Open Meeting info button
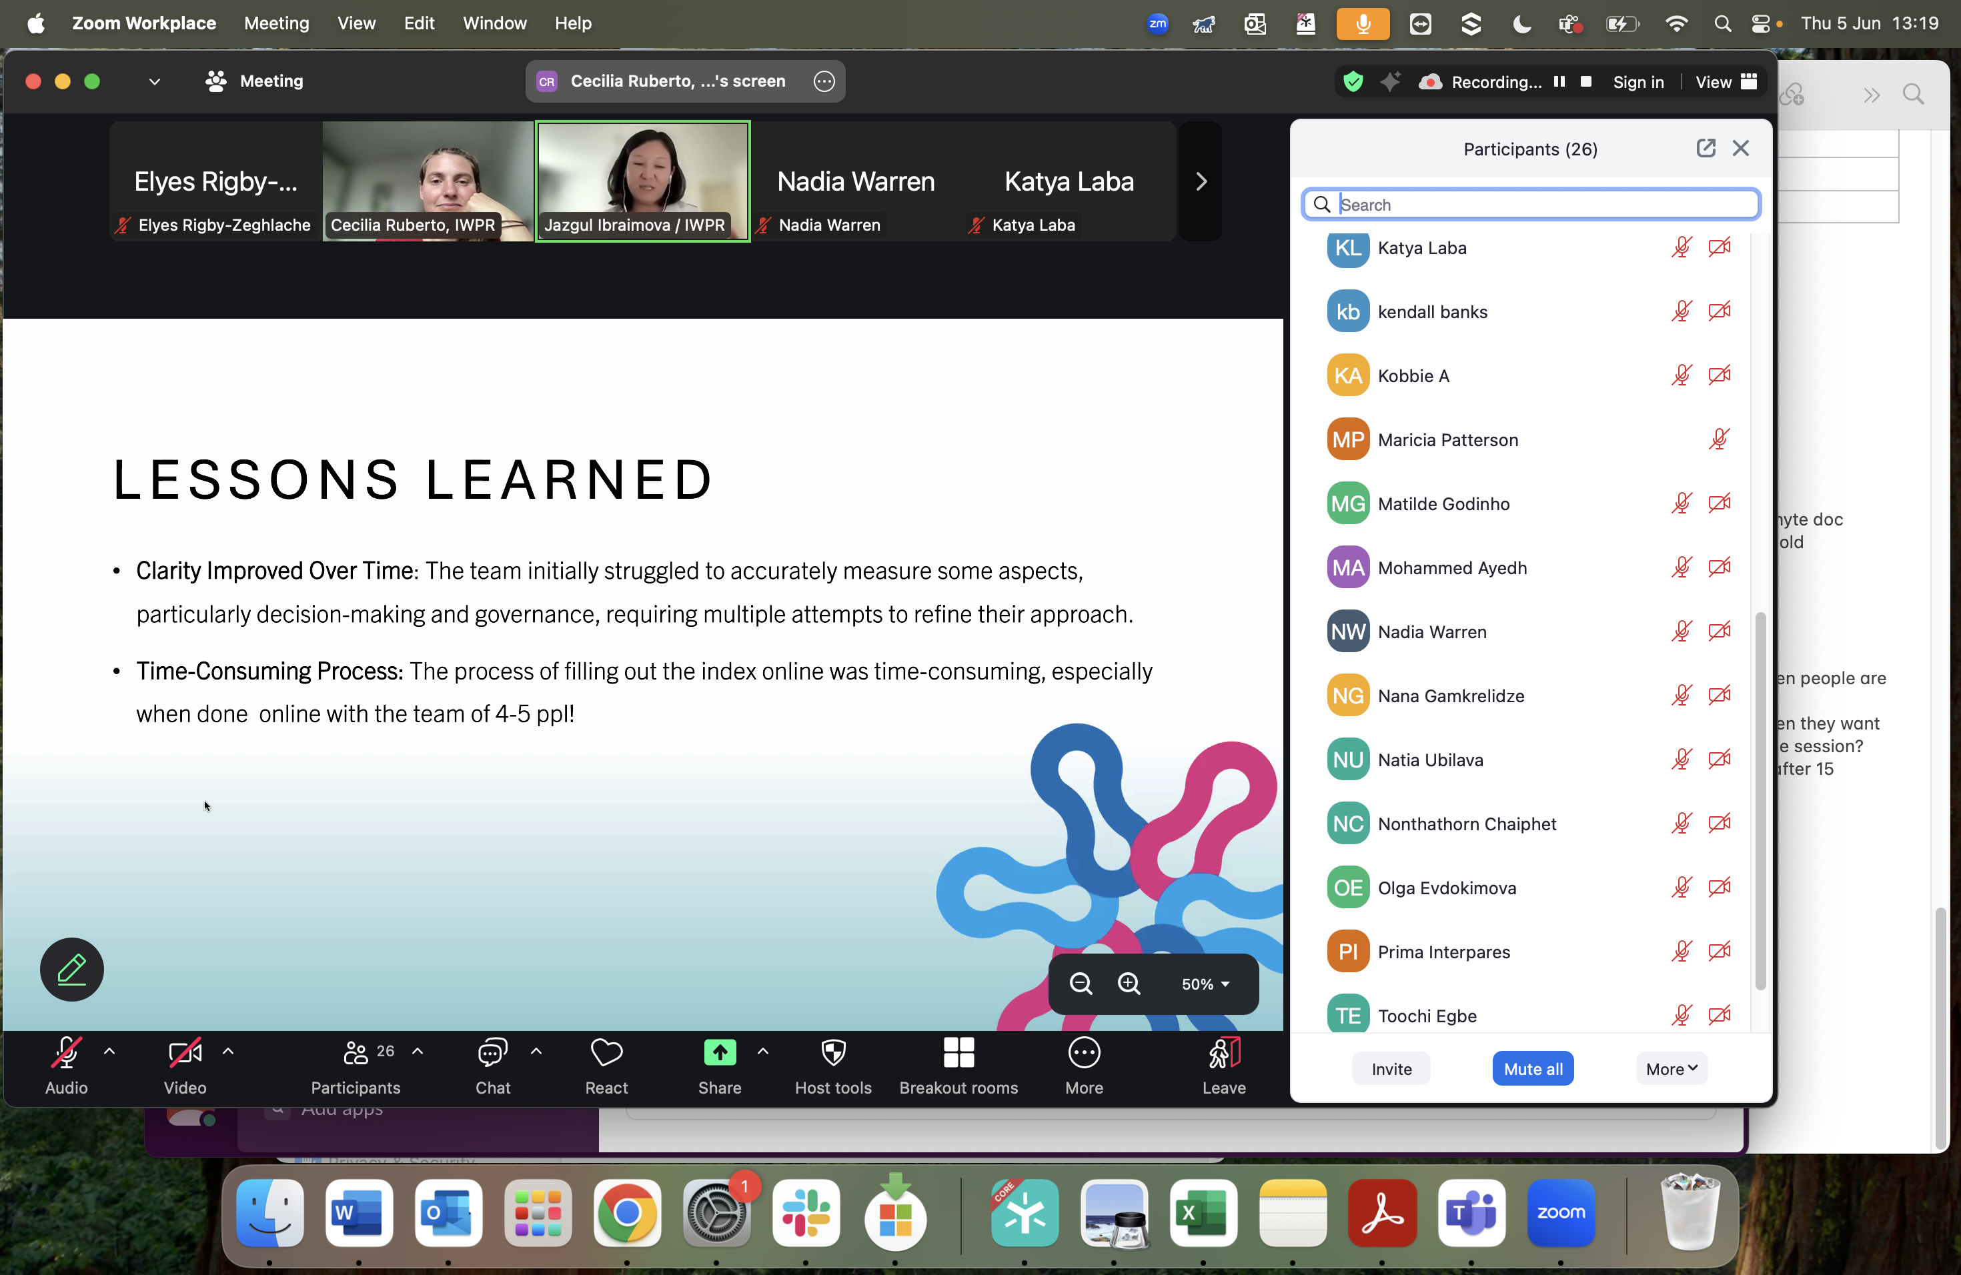Viewport: 1961px width, 1275px height. [253, 81]
